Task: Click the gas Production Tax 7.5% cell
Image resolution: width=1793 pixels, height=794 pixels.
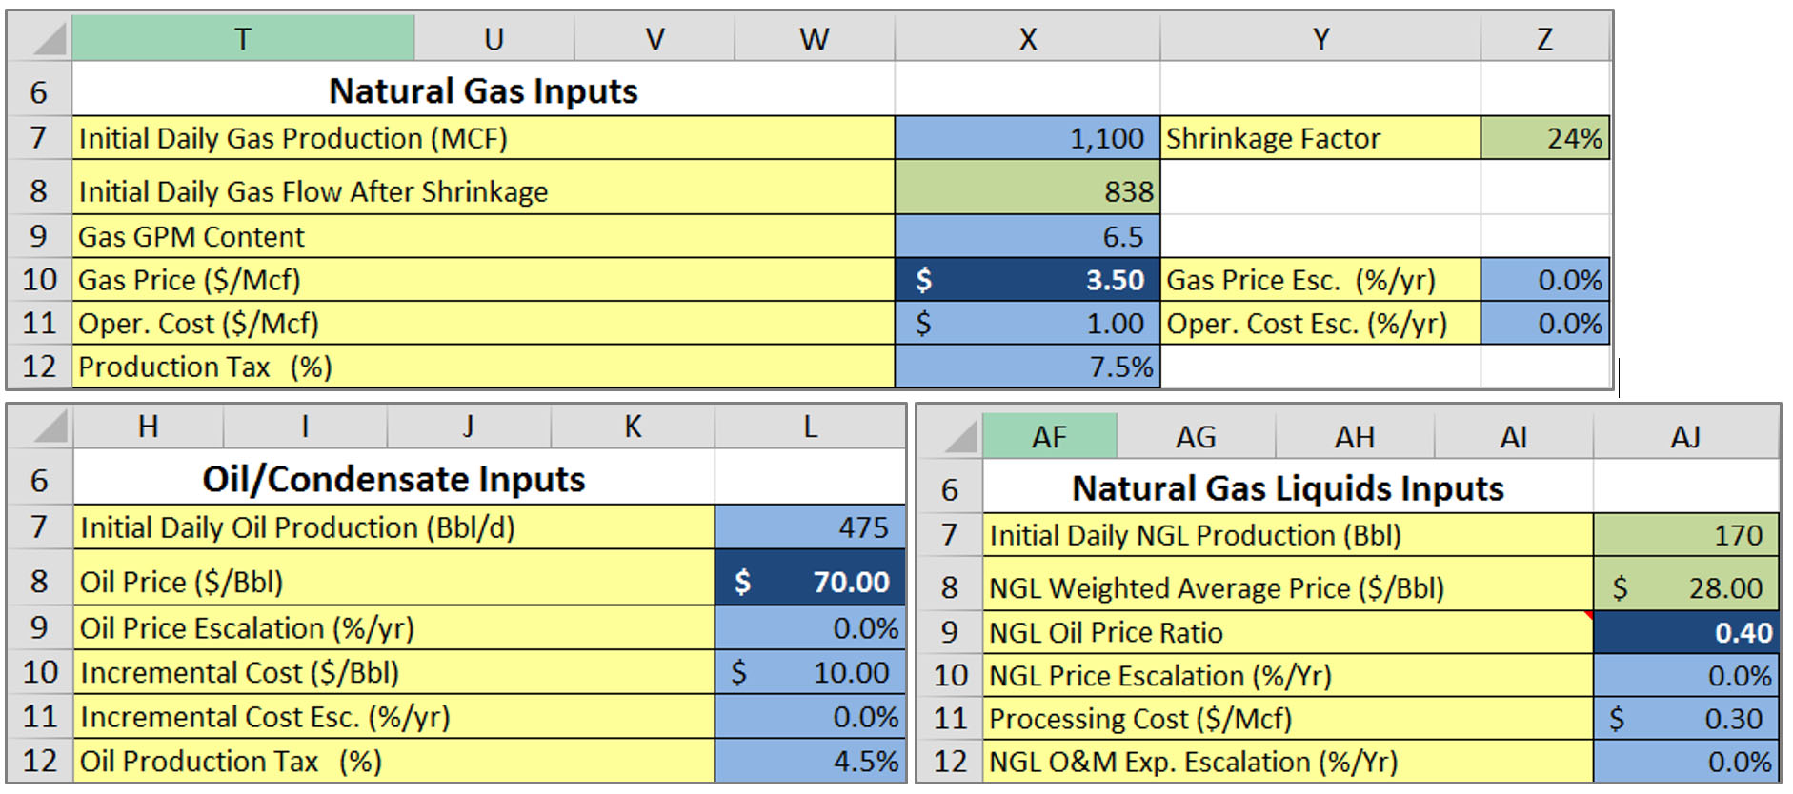Action: [x=1027, y=367]
